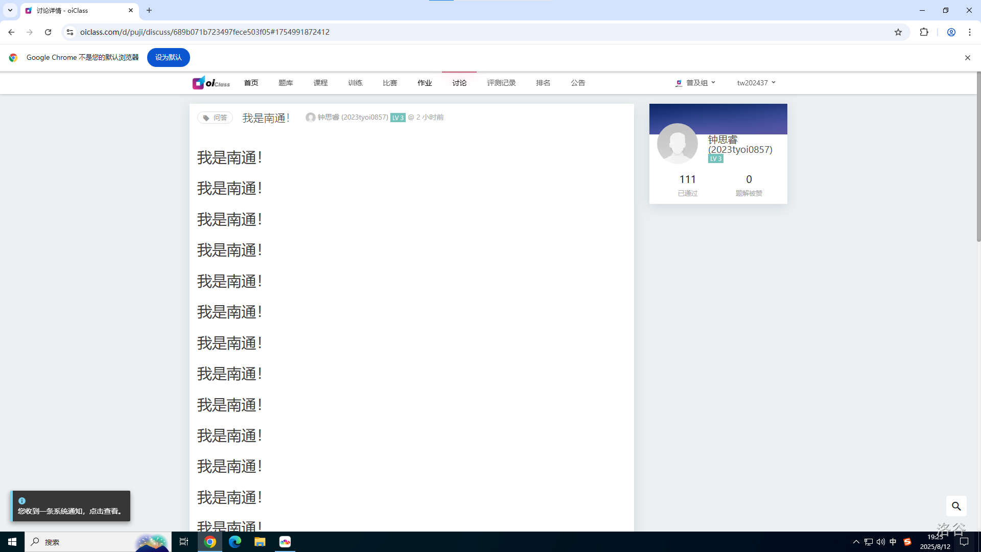Bookmark this page with star icon
The height and width of the screenshot is (552, 981).
click(898, 32)
